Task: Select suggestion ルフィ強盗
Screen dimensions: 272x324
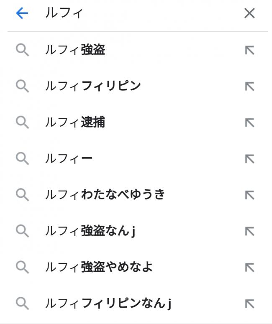Action: [x=136, y=50]
